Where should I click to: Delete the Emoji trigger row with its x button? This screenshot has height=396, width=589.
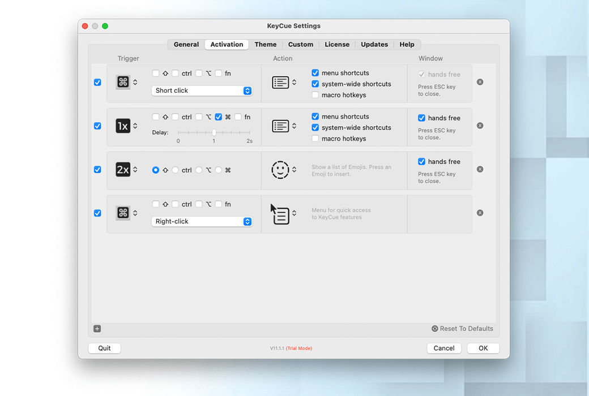point(480,169)
